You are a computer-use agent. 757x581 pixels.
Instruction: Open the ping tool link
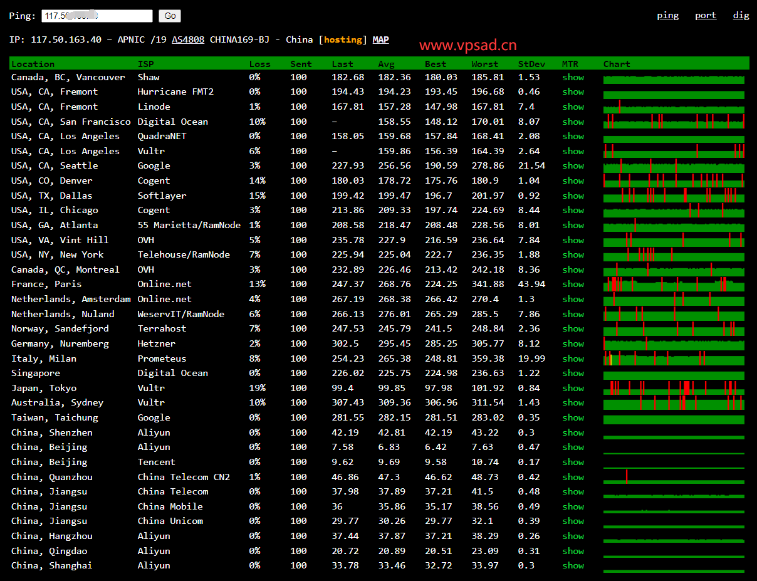[667, 16]
